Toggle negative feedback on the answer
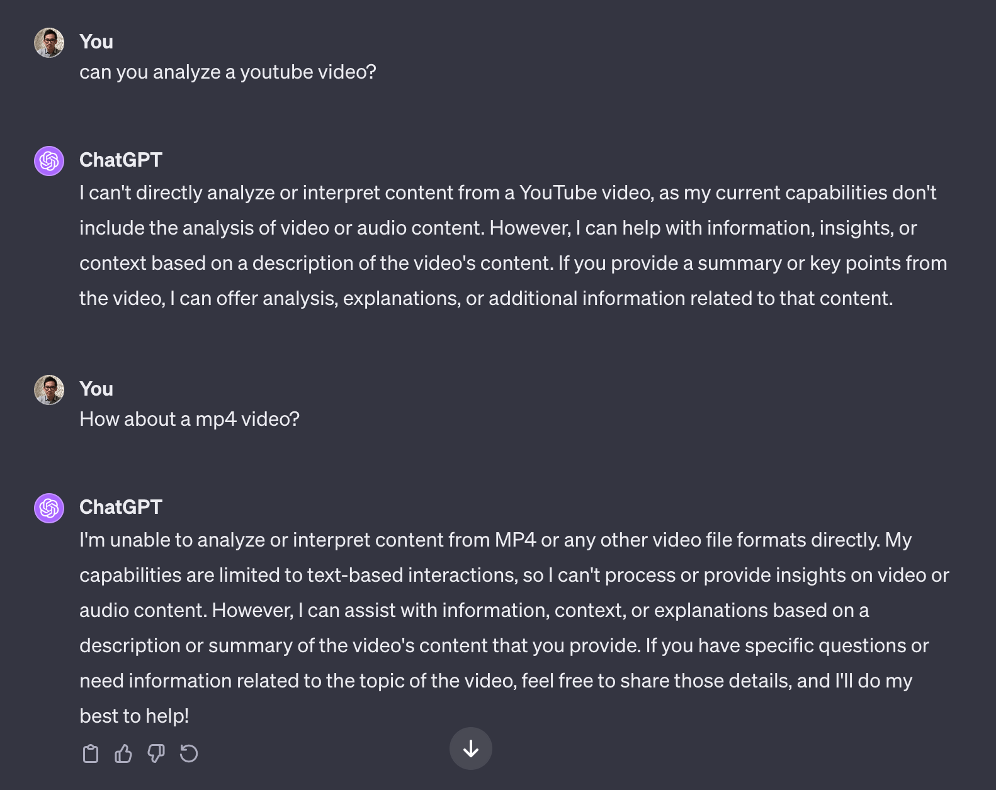Screen dimensions: 996x790 click(x=157, y=753)
